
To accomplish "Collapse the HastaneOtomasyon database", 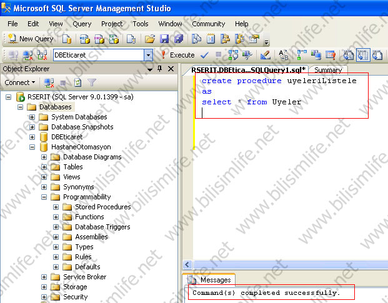I will point(32,147).
